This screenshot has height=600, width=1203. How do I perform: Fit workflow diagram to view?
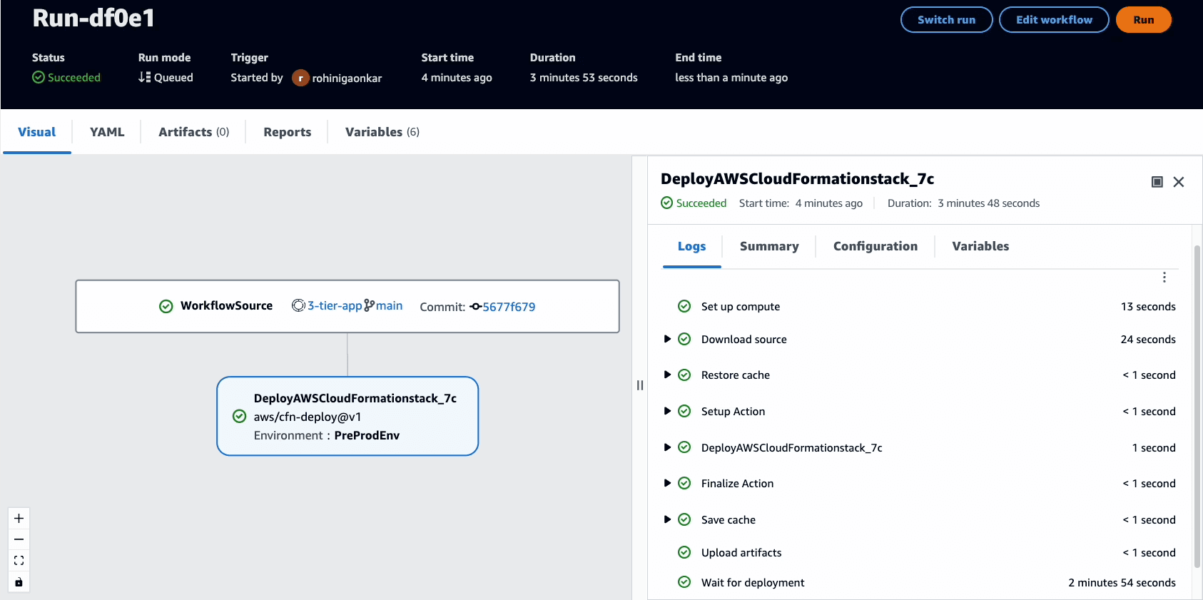tap(19, 561)
